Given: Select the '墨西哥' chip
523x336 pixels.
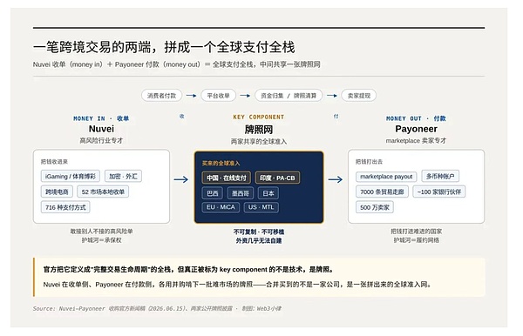Looking at the screenshot, I should click(x=241, y=193).
